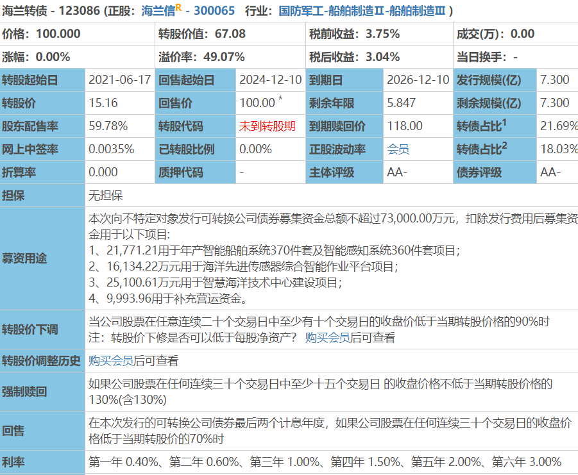Open the 海兰信 - 300065 stock link
The height and width of the screenshot is (475, 578).
[188, 11]
